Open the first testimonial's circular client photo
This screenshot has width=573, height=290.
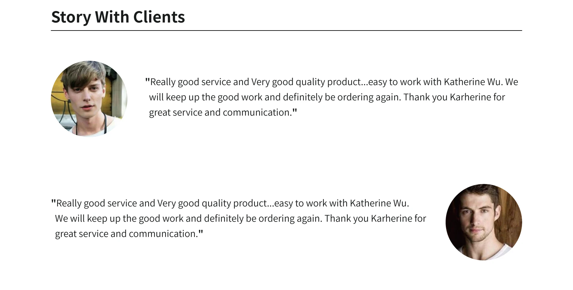[89, 99]
